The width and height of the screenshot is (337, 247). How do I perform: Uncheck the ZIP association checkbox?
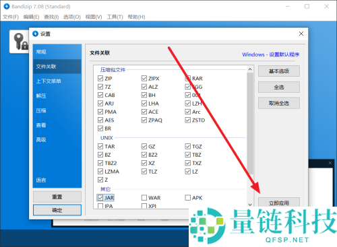(100, 78)
